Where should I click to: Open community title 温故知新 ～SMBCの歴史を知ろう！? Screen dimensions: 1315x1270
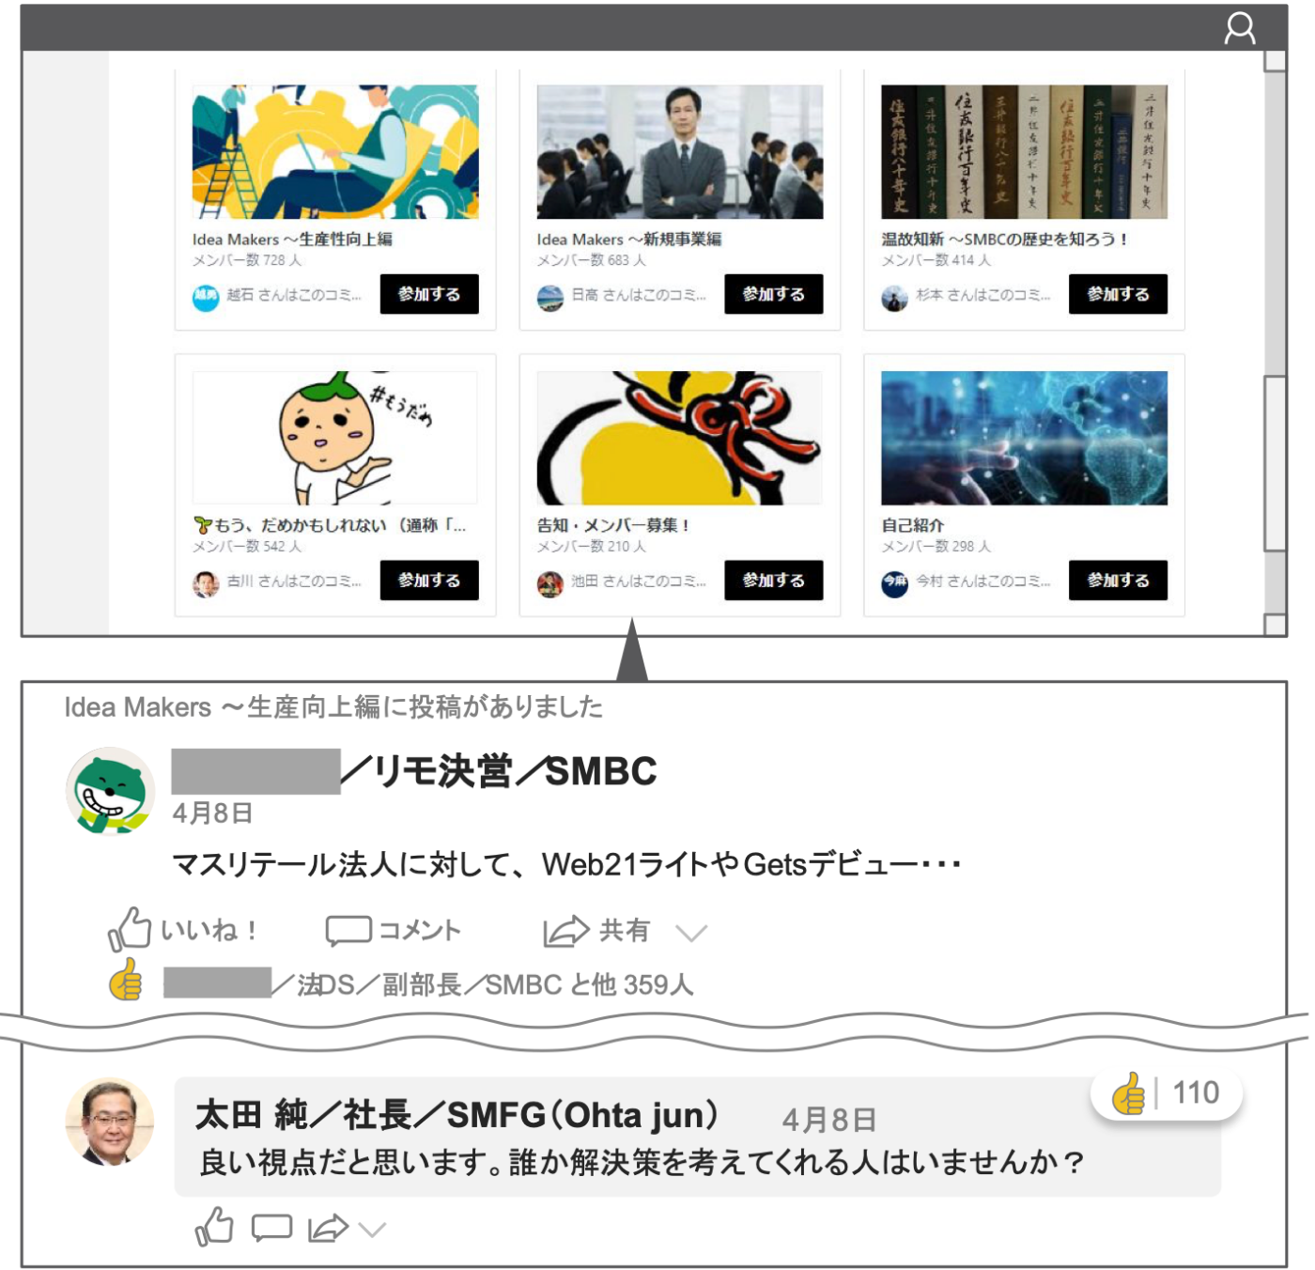point(1004,240)
